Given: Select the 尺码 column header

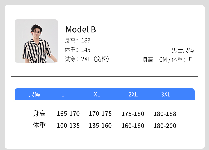Looking at the screenshot, I should [x=34, y=94].
